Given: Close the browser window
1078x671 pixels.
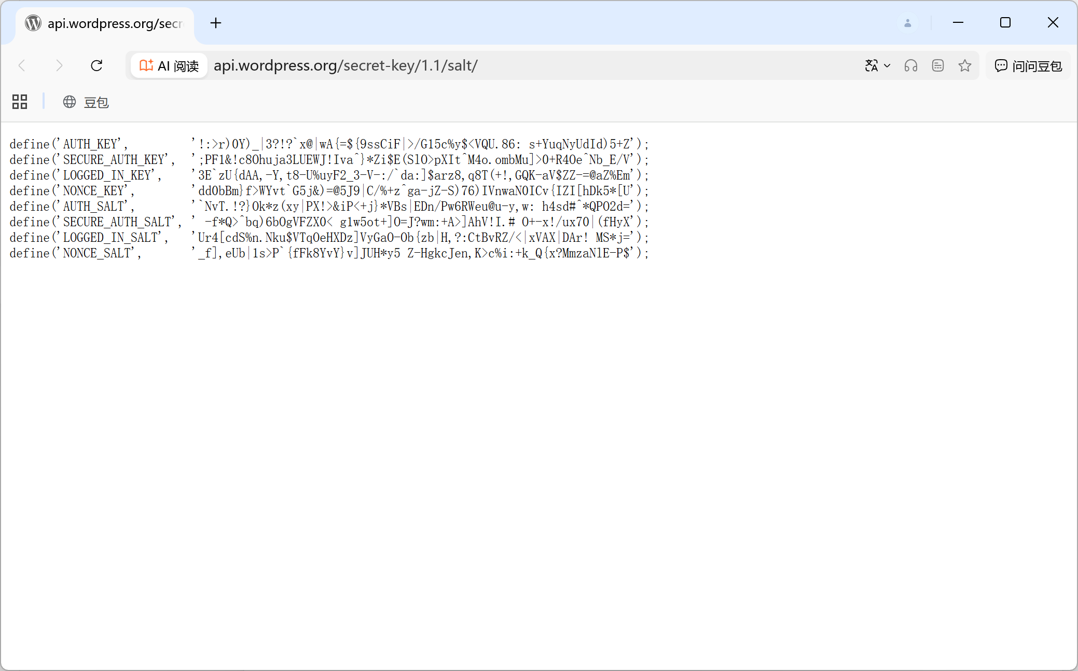Looking at the screenshot, I should click(x=1053, y=23).
